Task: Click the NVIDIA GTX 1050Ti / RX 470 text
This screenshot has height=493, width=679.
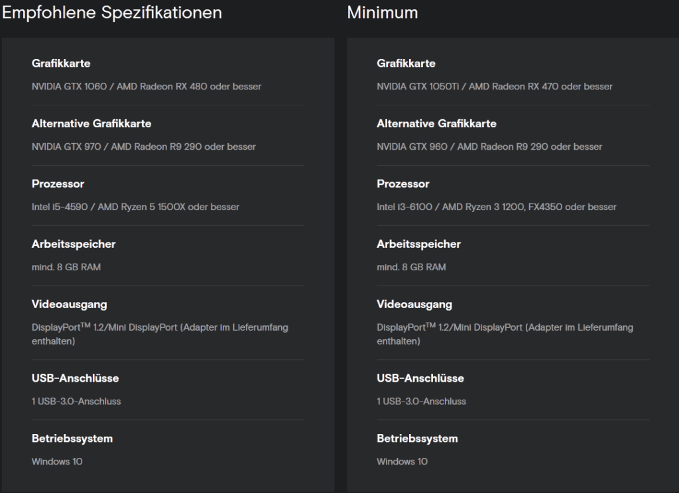Action: [495, 86]
